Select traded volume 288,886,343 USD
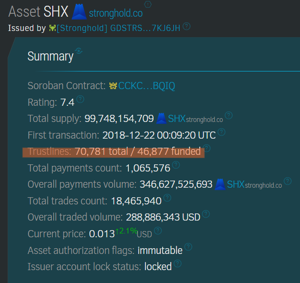This screenshot has width=300, height=283. click(163, 217)
